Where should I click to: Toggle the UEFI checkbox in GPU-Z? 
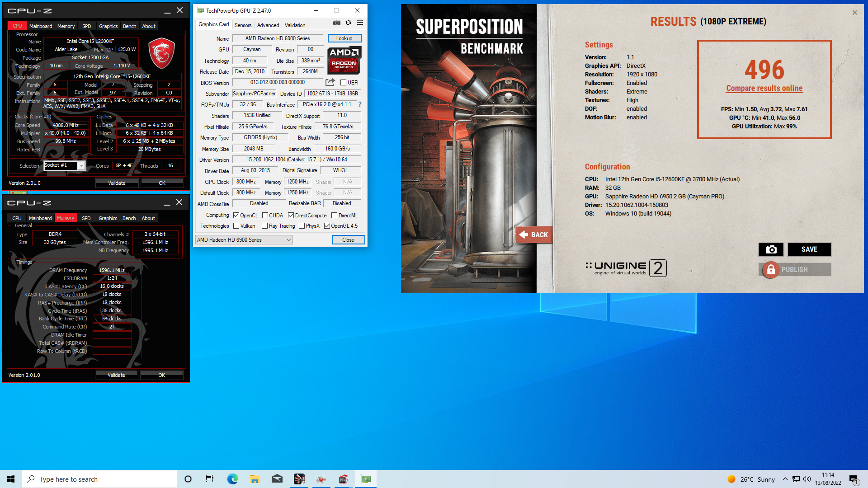(343, 83)
